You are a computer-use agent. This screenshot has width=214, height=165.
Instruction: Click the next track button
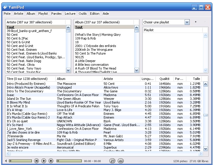tap(51, 161)
